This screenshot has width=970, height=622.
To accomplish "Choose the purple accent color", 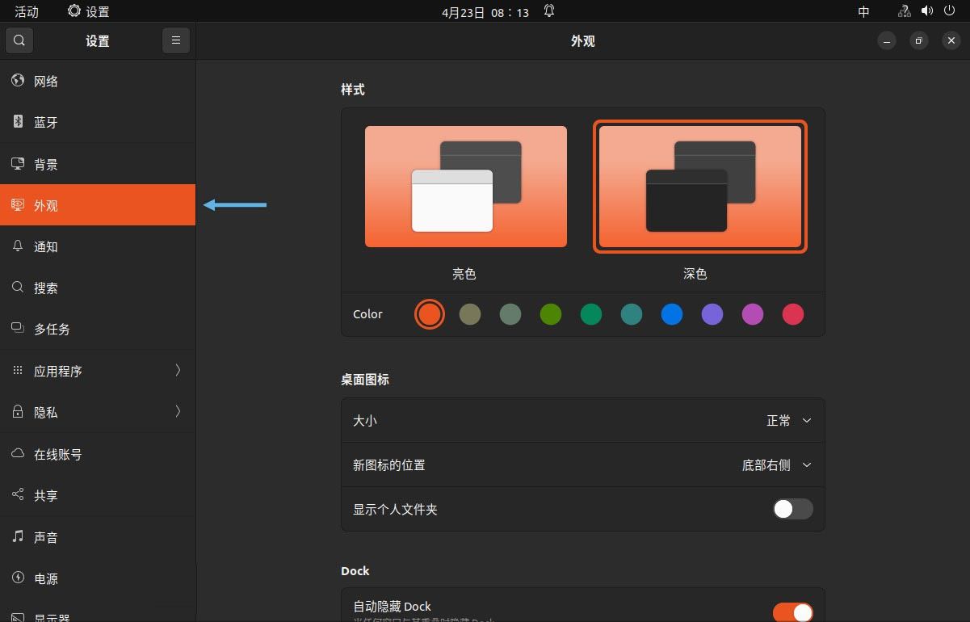I will (x=712, y=314).
